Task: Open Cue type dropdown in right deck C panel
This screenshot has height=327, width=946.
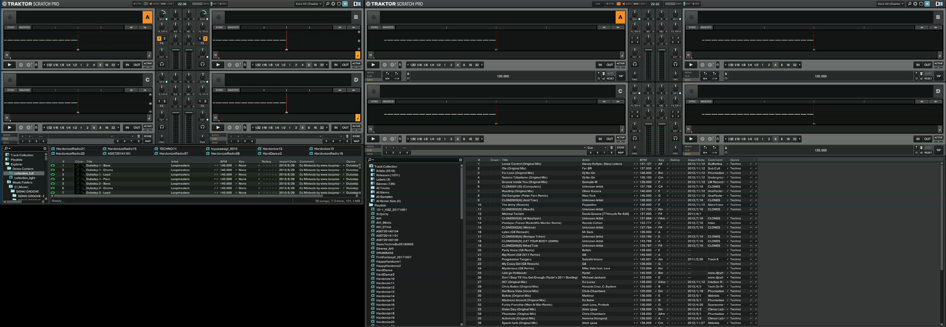Action: 597,148
